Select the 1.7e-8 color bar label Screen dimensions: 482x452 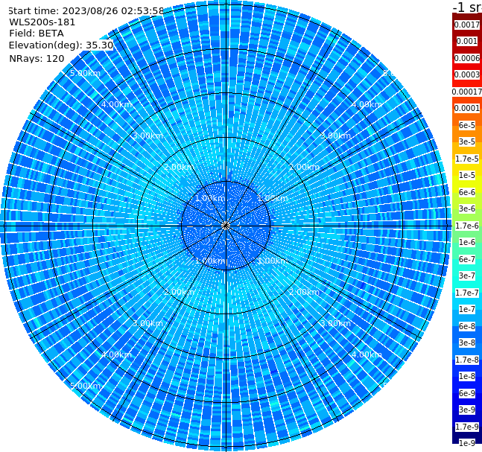tap(467, 360)
